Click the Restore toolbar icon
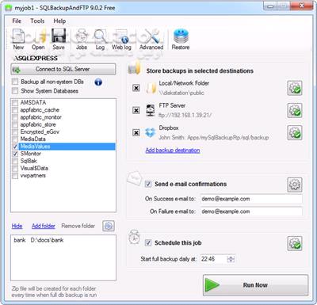The height and width of the screenshot is (305, 317). click(x=181, y=40)
